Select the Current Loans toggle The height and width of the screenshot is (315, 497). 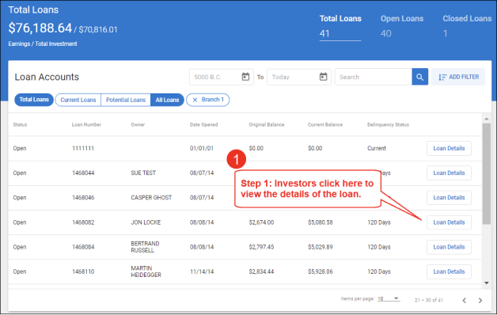[78, 100]
